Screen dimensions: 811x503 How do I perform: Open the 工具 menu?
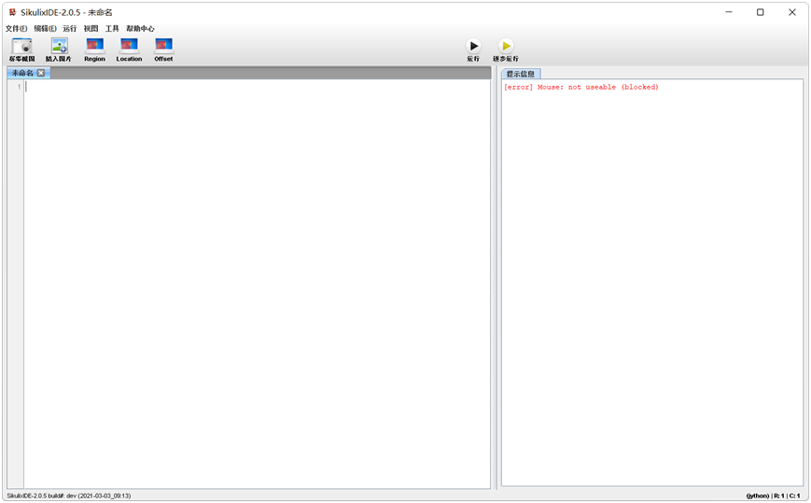coord(112,28)
